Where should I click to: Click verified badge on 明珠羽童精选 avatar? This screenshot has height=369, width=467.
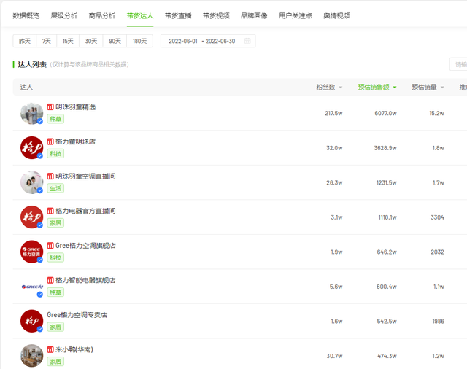(40, 121)
